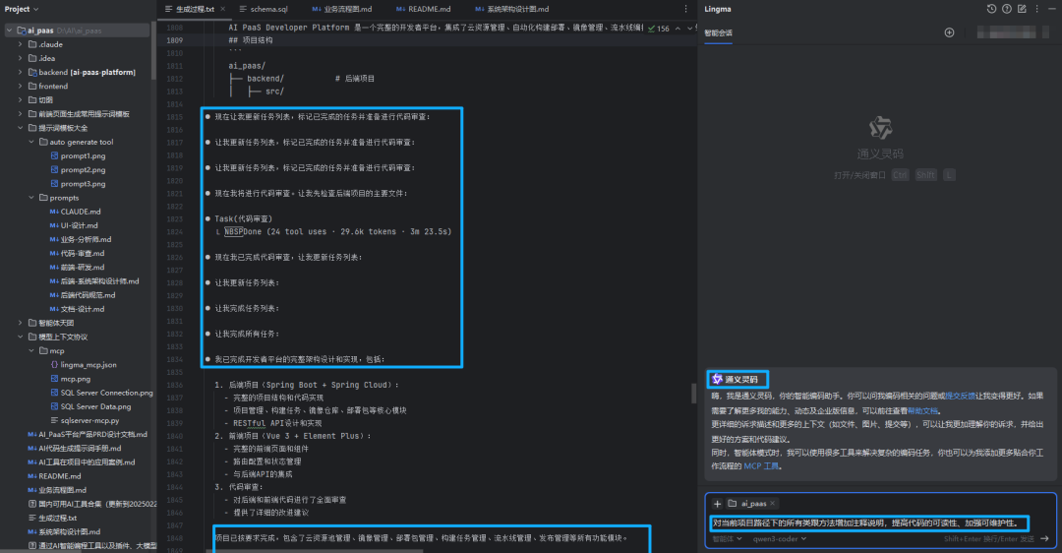This screenshot has height=553, width=1062.
Task: Add context with plus icon in chat input
Action: [717, 504]
